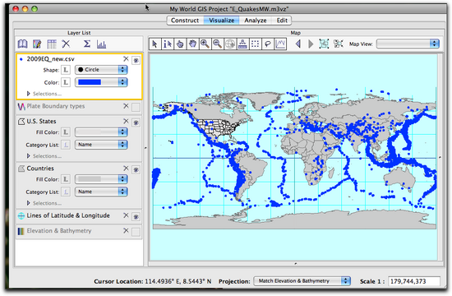Image resolution: width=452 pixels, height=296 pixels.
Task: Select the lasso selection tool
Action: pyautogui.click(x=268, y=44)
